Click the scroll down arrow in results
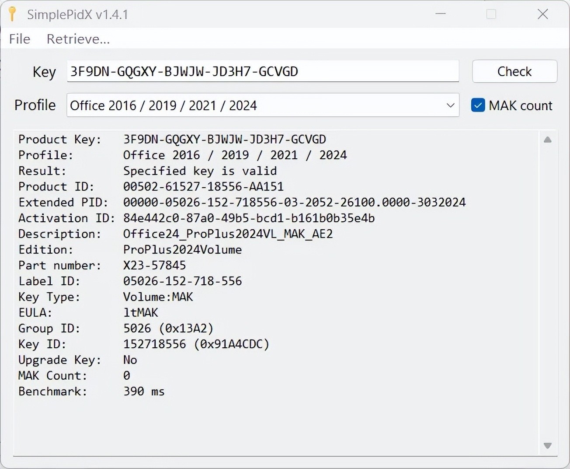The image size is (570, 469). [x=547, y=445]
